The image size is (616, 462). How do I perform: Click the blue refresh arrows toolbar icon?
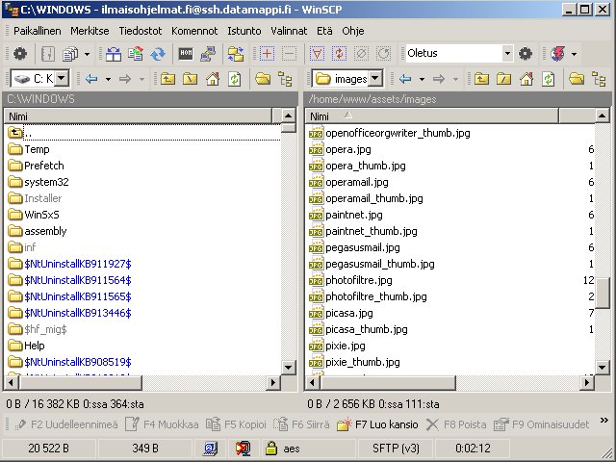tap(158, 54)
